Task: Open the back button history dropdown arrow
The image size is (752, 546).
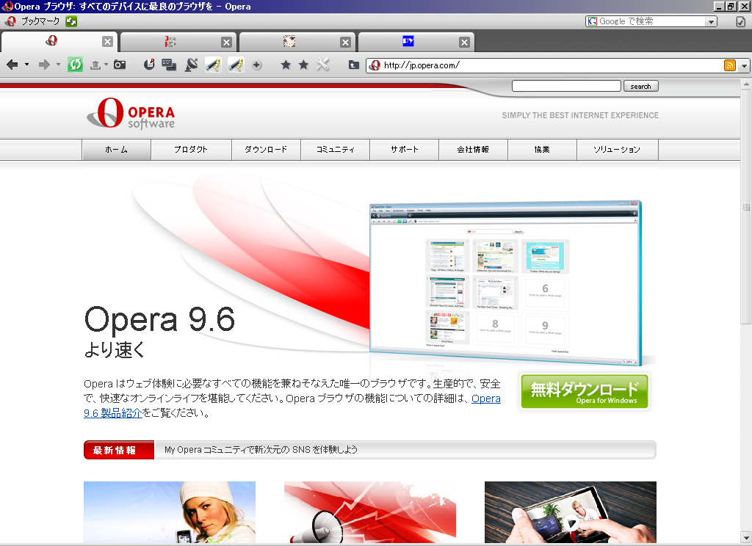Action: pyautogui.click(x=27, y=65)
